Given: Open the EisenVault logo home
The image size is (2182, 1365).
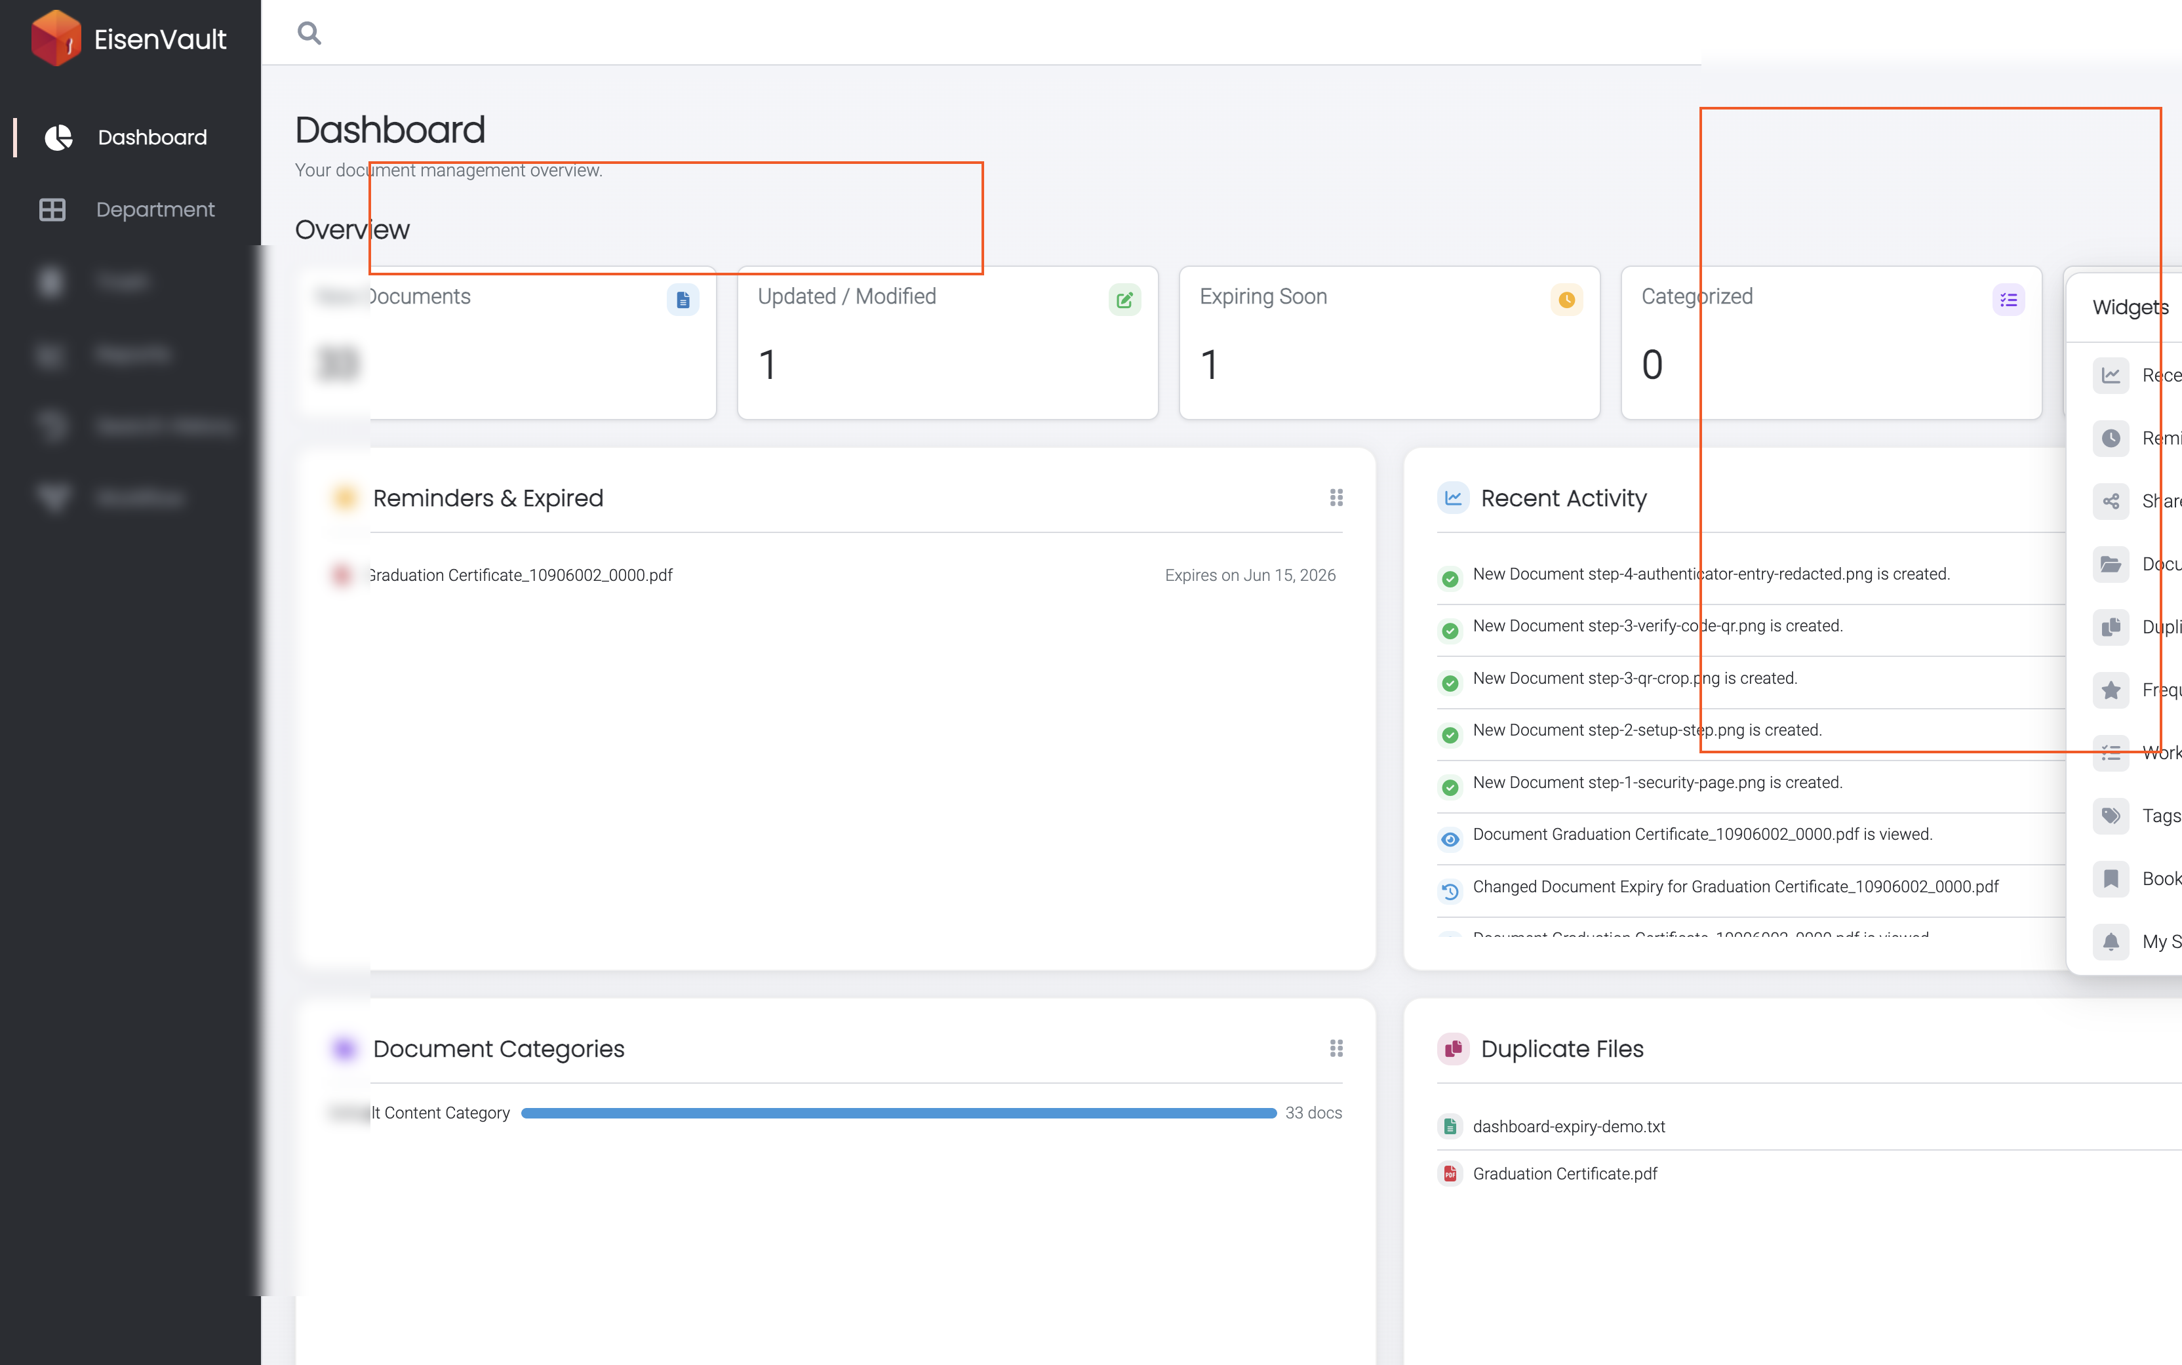Looking at the screenshot, I should pos(129,39).
